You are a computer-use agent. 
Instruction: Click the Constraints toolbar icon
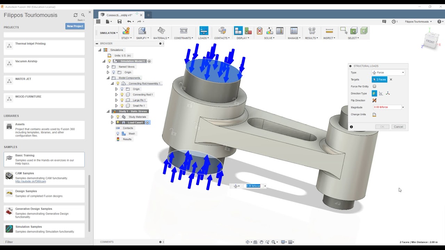click(184, 31)
